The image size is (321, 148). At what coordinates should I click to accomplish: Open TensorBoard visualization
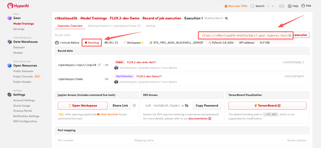coord(267,106)
